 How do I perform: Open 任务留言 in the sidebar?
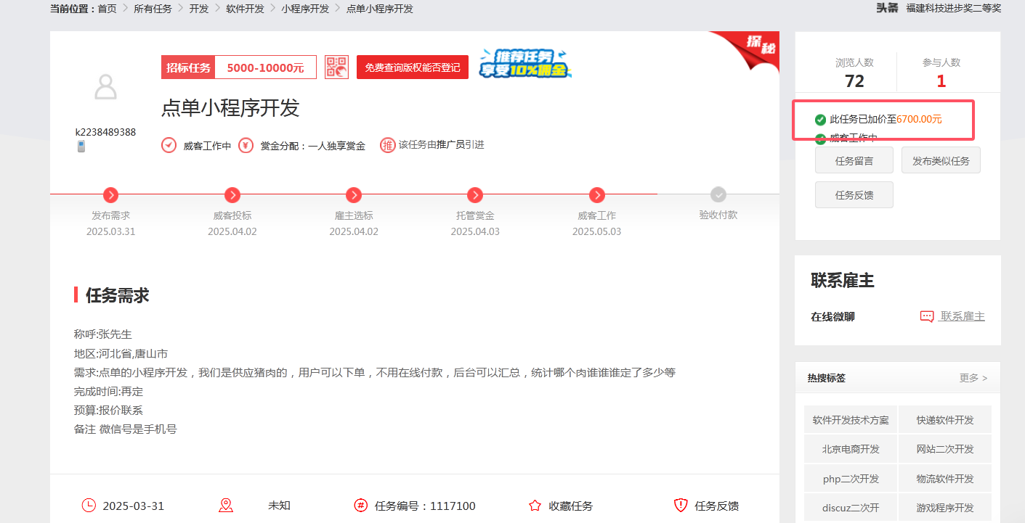(854, 160)
